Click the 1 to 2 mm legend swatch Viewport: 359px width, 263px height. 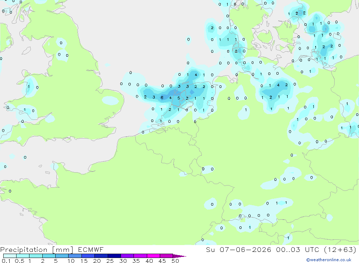[36, 256]
